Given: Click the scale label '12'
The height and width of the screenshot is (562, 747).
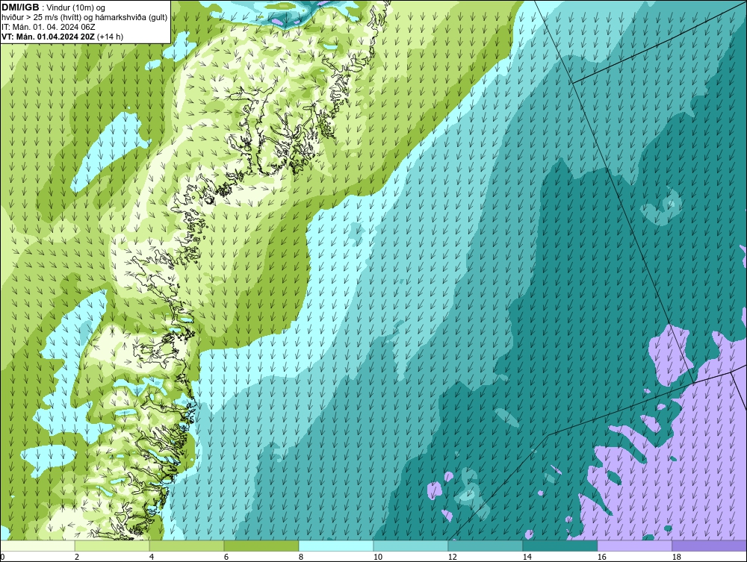Looking at the screenshot, I should pos(453,557).
